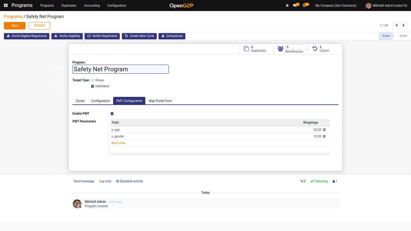Uncheck the Enable PMT checkbox
Viewport: 411px width, 231px height.
click(x=112, y=114)
